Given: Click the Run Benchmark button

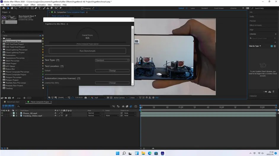Looking at the screenshot, I should point(87,51).
